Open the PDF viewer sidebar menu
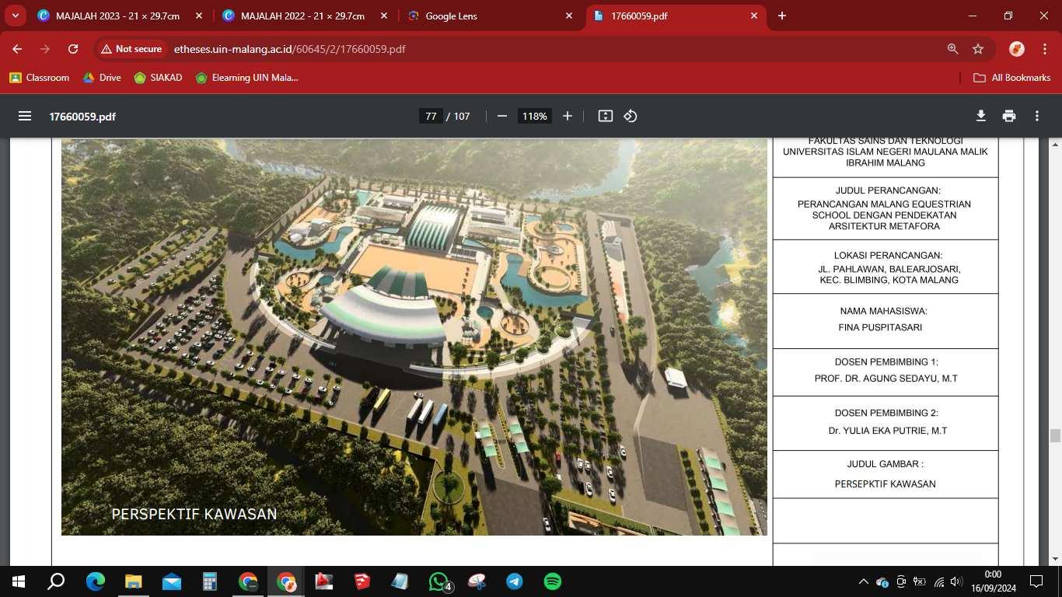This screenshot has width=1062, height=597. point(25,116)
